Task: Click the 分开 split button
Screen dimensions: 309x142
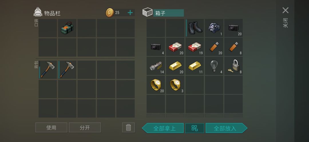Action: pos(85,127)
